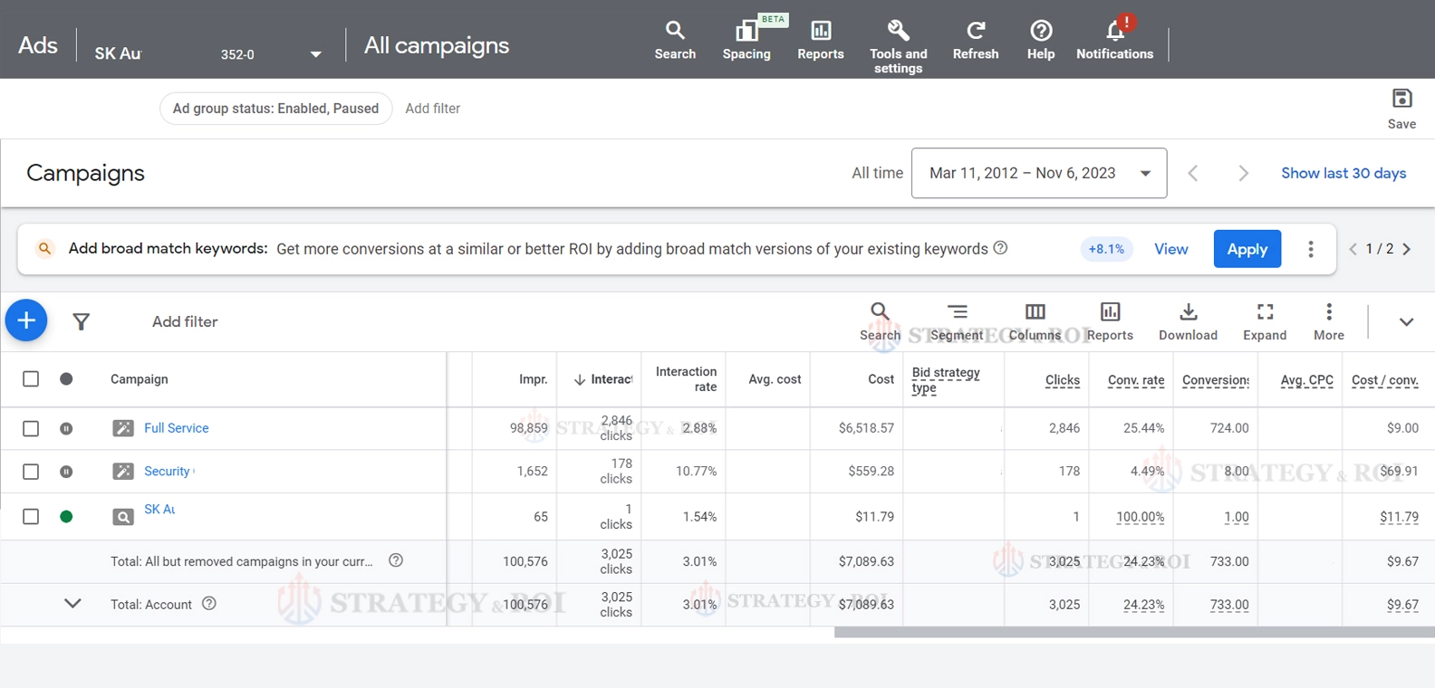Select all campaigns with header checkbox

(x=31, y=379)
